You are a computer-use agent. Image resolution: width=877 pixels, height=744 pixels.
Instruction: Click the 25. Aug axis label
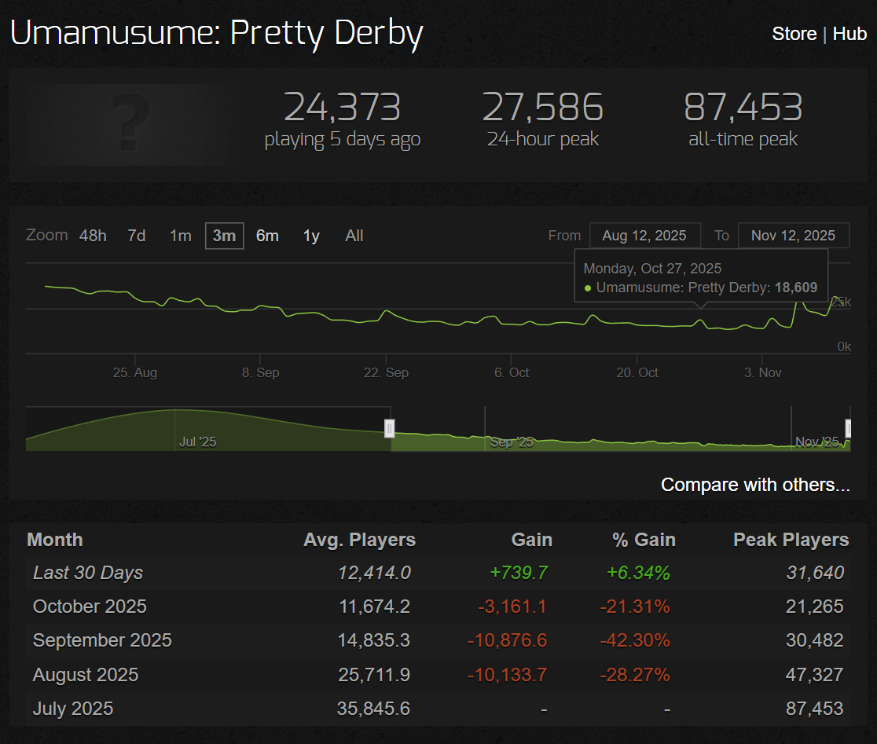point(135,373)
